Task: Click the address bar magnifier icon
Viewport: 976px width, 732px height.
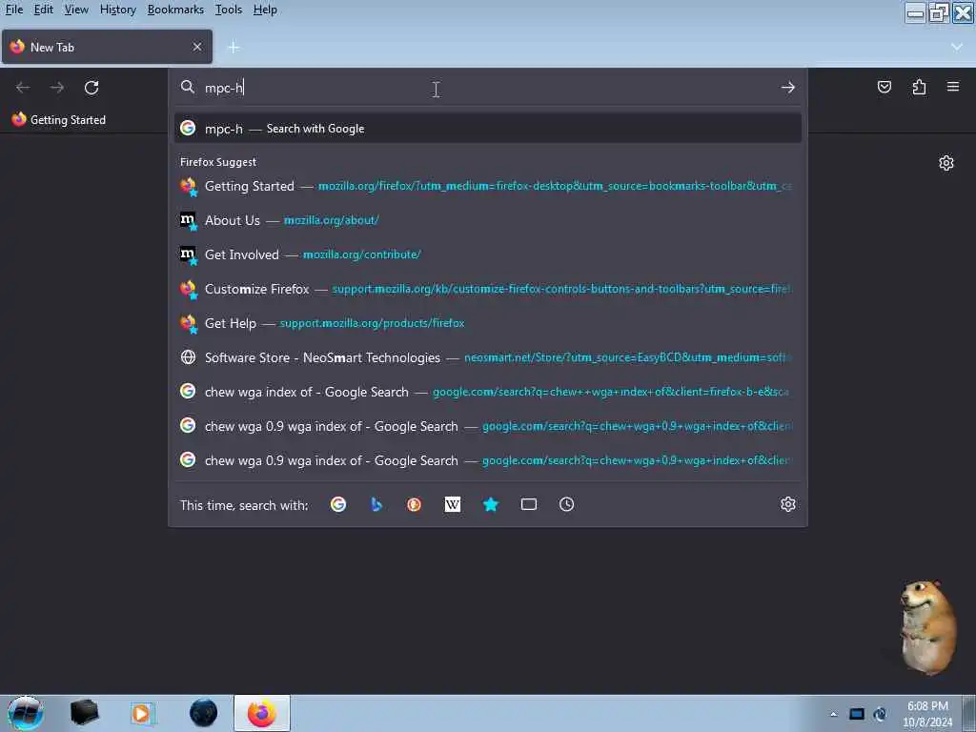Action: tap(188, 87)
